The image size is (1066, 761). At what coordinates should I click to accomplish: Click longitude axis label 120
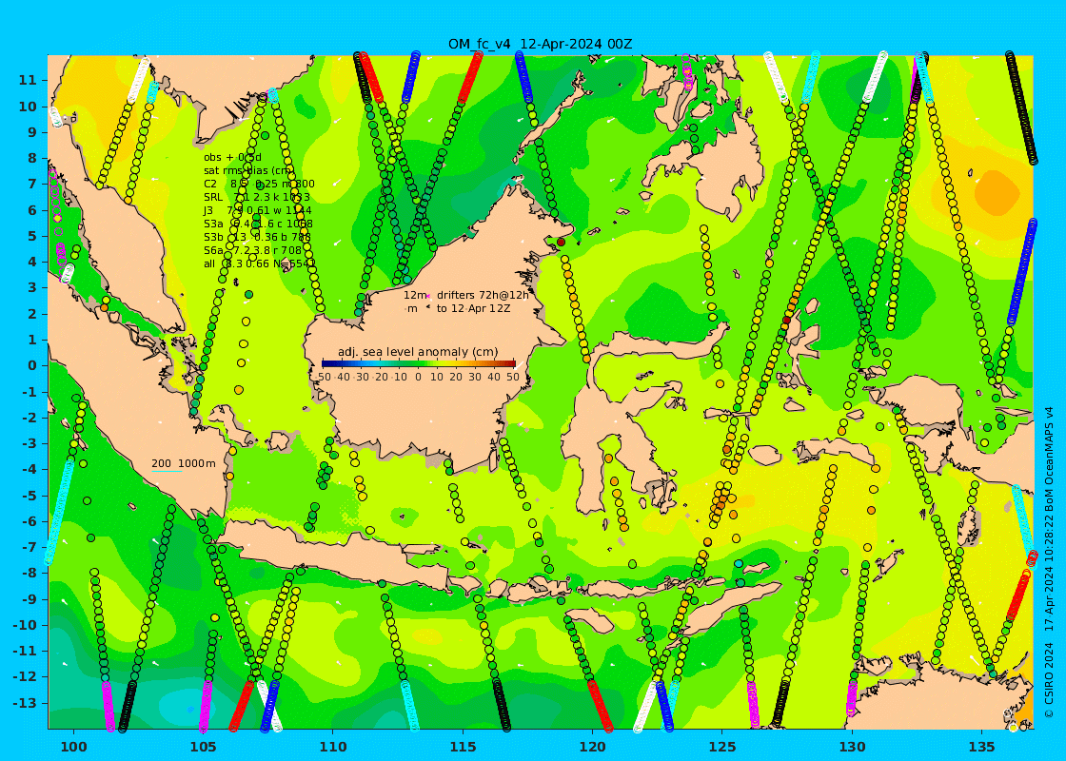592,746
